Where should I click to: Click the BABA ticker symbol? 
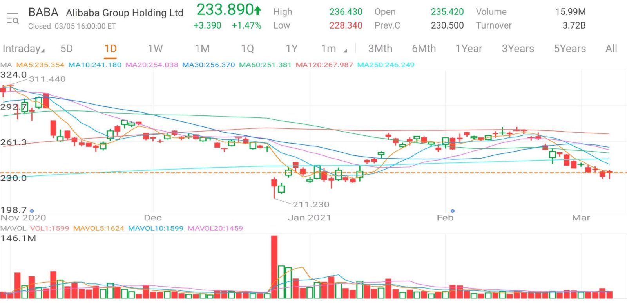[43, 13]
